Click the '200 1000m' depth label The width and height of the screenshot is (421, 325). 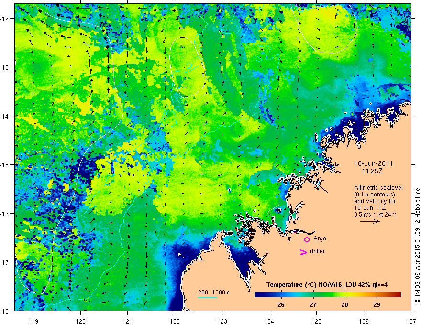tap(214, 292)
